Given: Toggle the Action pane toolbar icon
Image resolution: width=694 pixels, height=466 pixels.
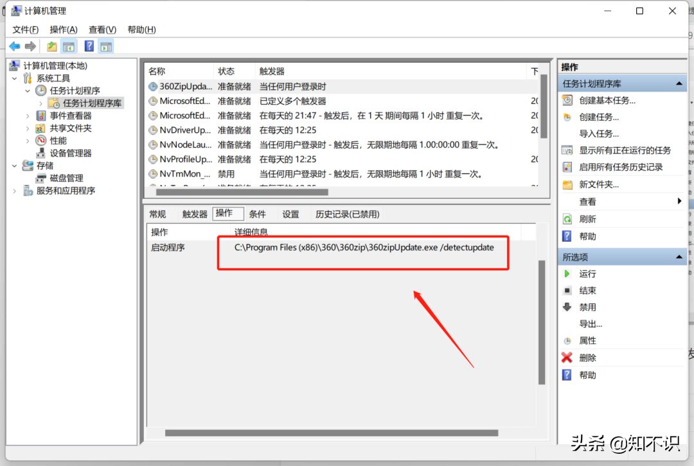Looking at the screenshot, I should pos(106,46).
